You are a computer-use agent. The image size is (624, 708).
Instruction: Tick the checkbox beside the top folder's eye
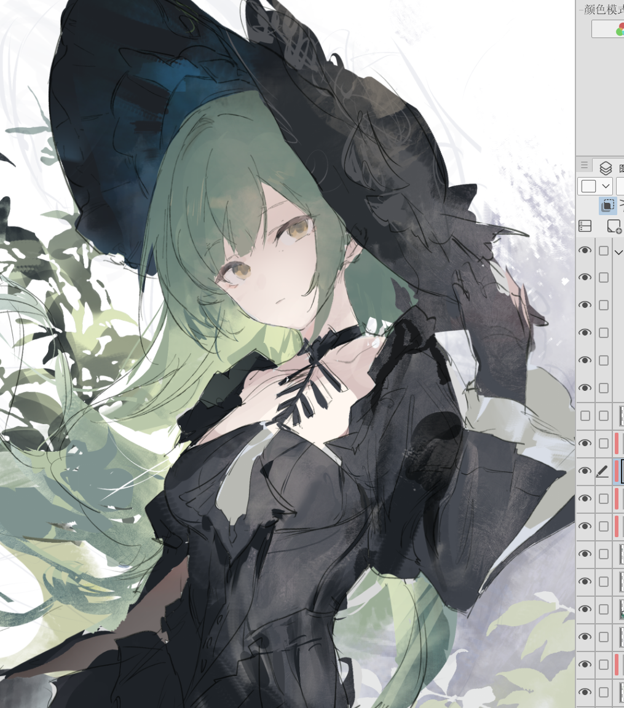[604, 251]
